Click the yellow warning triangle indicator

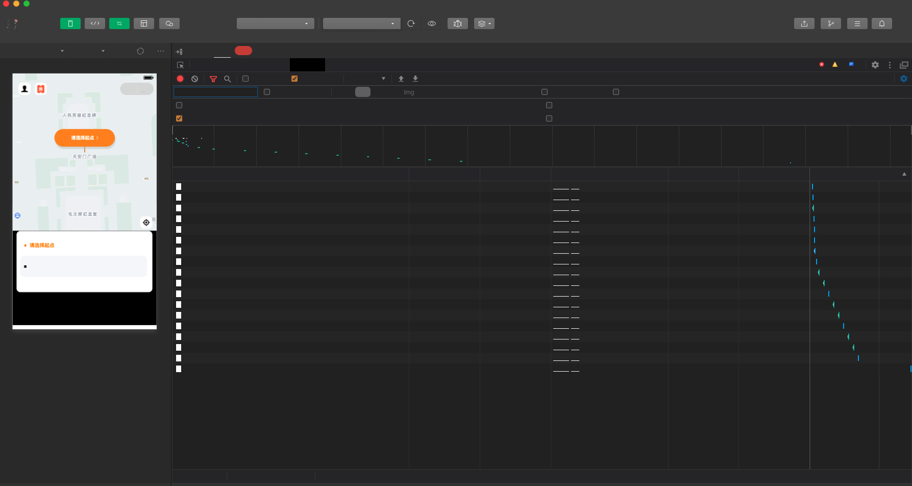(835, 64)
